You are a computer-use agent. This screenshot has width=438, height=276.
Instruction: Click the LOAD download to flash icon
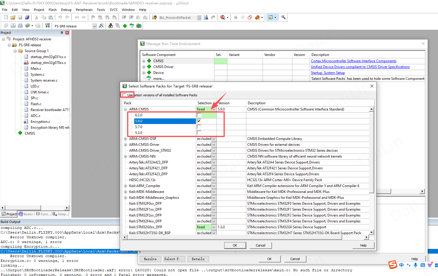coord(47,26)
